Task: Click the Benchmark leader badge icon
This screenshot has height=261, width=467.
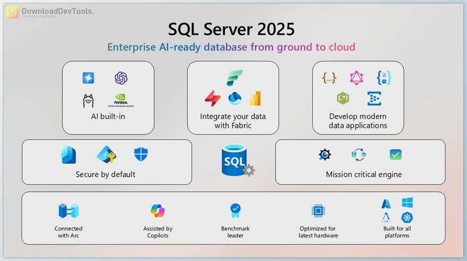Action: [236, 211]
